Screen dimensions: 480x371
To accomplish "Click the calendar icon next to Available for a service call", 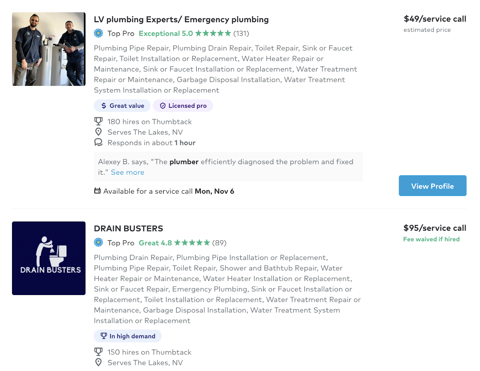I will click(97, 191).
